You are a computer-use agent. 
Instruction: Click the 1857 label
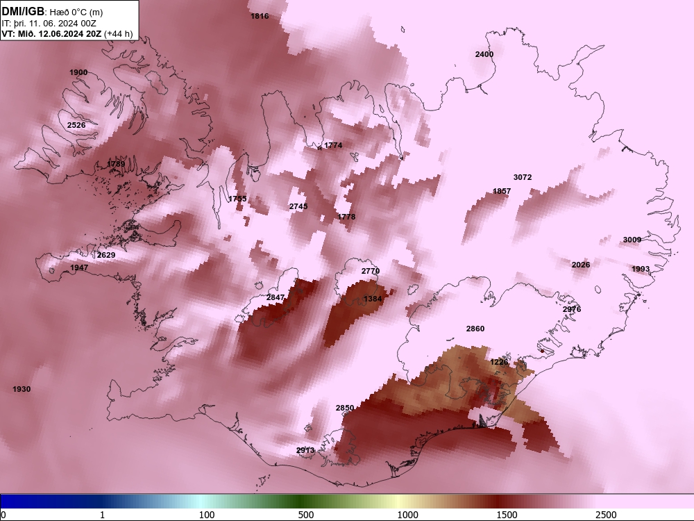pos(502,192)
